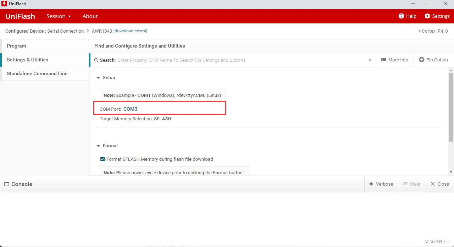Toggle Format SFLASH Memory during download checkbox
454x247 pixels.
[x=103, y=159]
